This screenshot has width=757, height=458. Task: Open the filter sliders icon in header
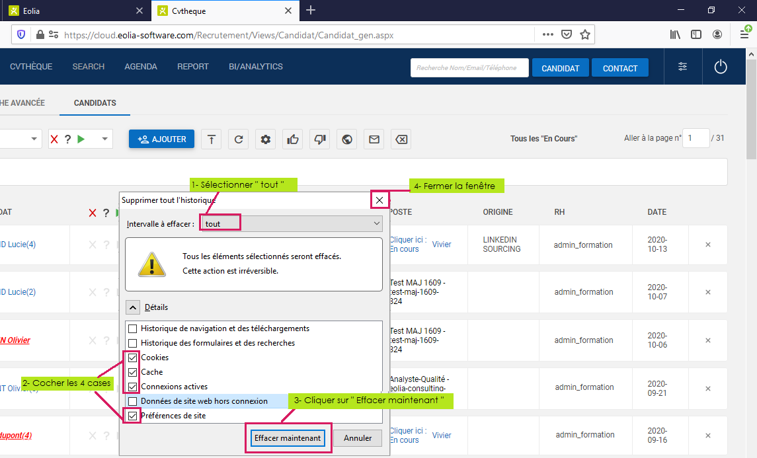click(x=682, y=67)
